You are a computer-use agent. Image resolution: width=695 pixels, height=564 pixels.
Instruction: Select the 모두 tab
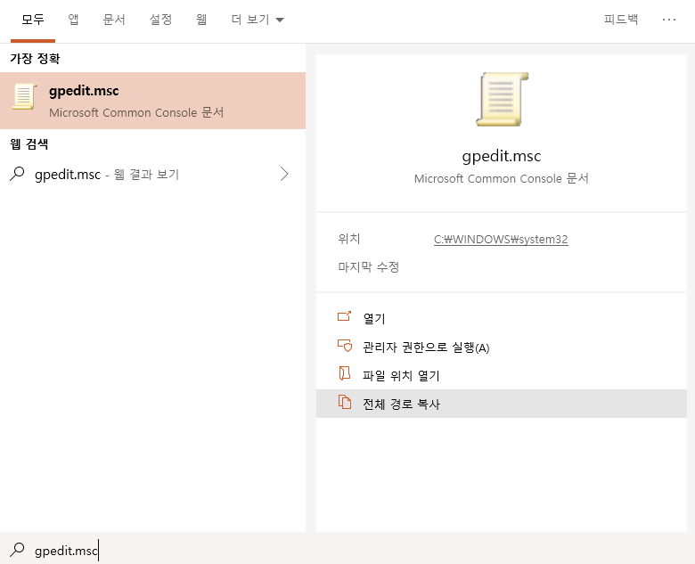[x=33, y=20]
